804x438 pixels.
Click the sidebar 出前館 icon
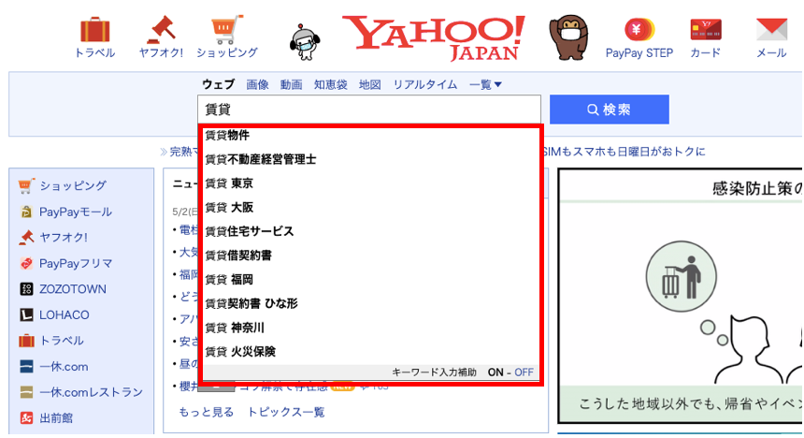(26, 418)
